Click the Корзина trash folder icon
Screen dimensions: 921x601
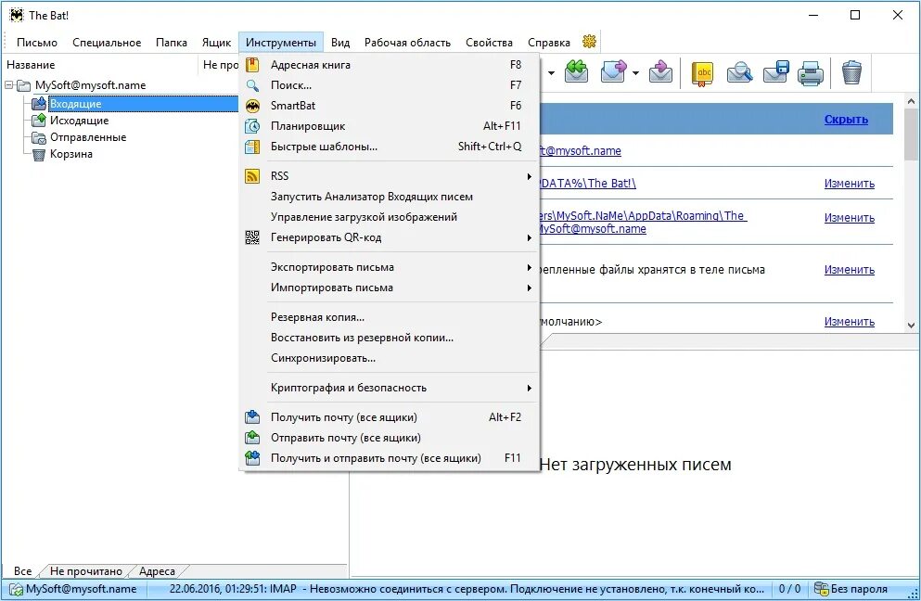click(x=39, y=155)
